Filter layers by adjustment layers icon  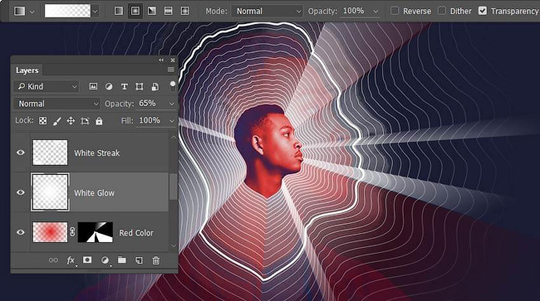coord(109,86)
